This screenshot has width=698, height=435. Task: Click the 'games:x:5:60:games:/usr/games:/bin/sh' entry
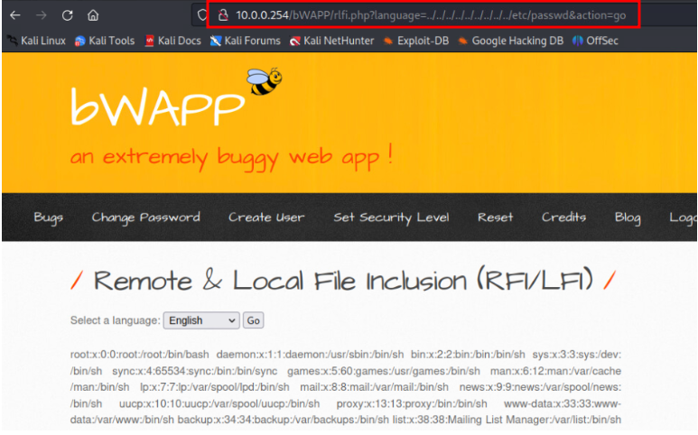click(x=384, y=372)
